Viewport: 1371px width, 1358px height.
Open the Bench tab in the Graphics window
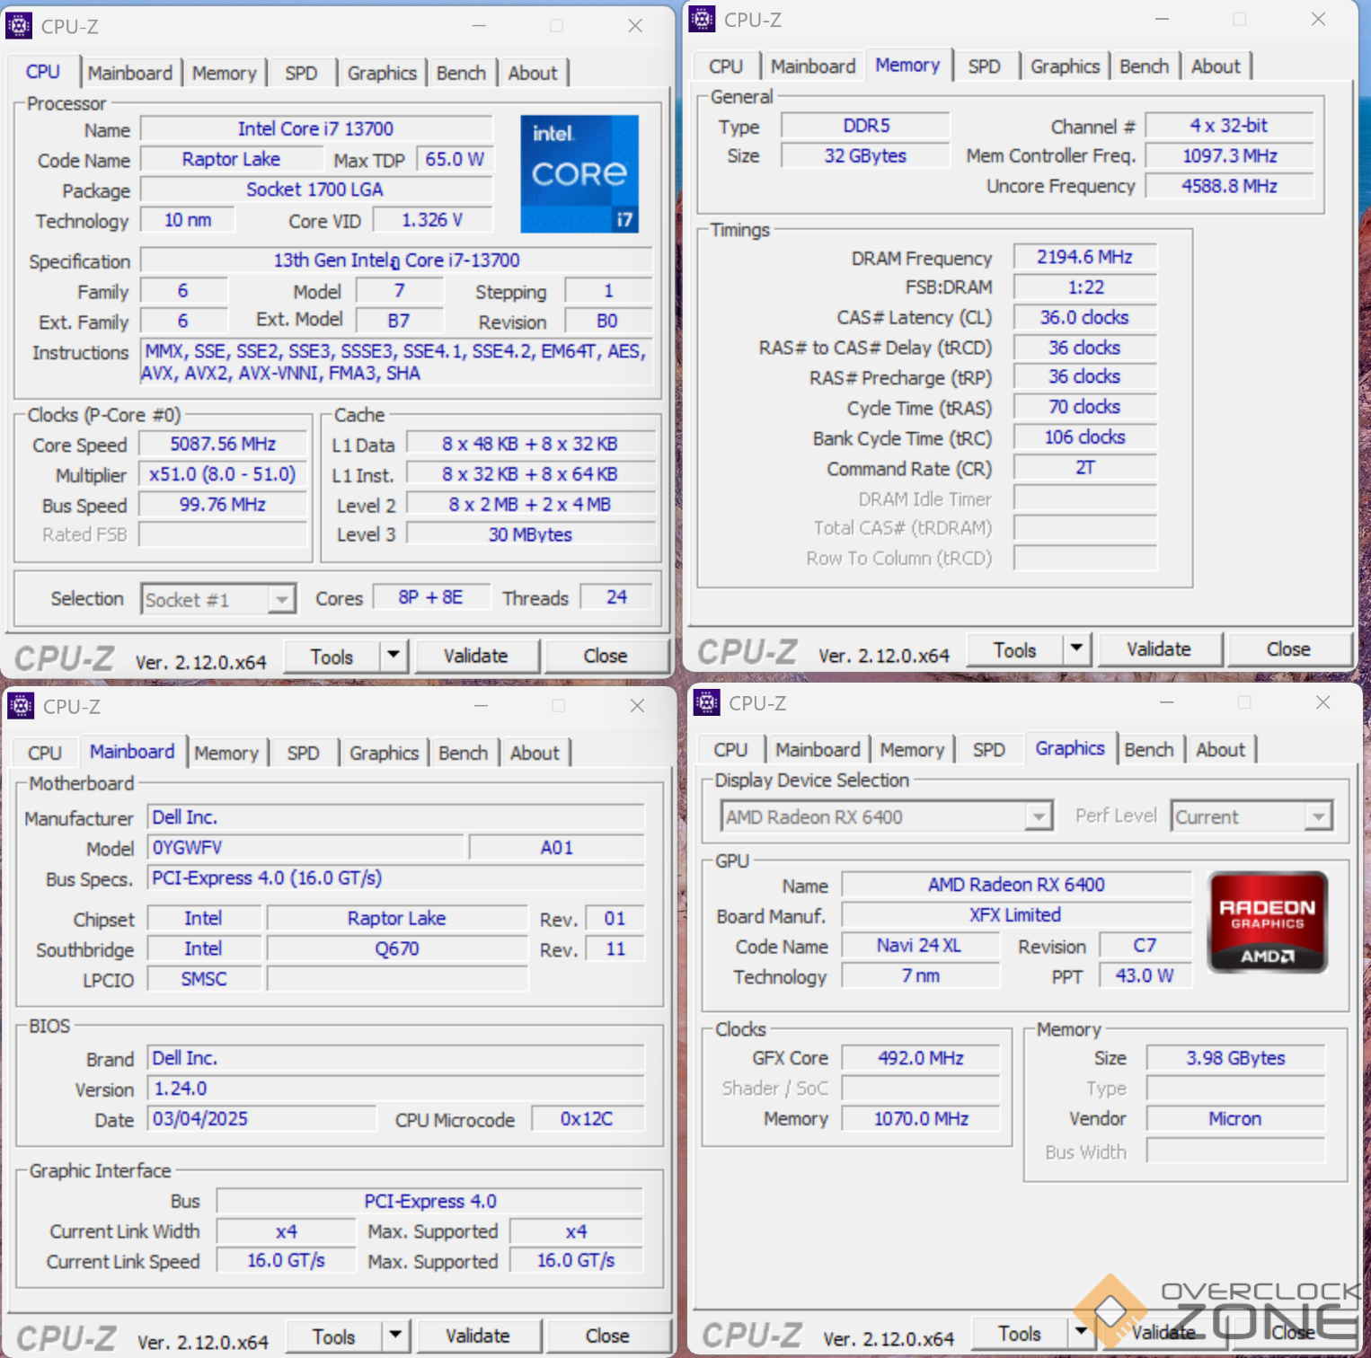pos(1149,749)
